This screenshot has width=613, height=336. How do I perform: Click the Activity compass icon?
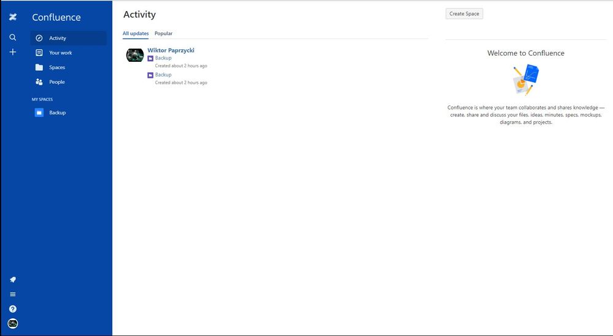click(39, 38)
